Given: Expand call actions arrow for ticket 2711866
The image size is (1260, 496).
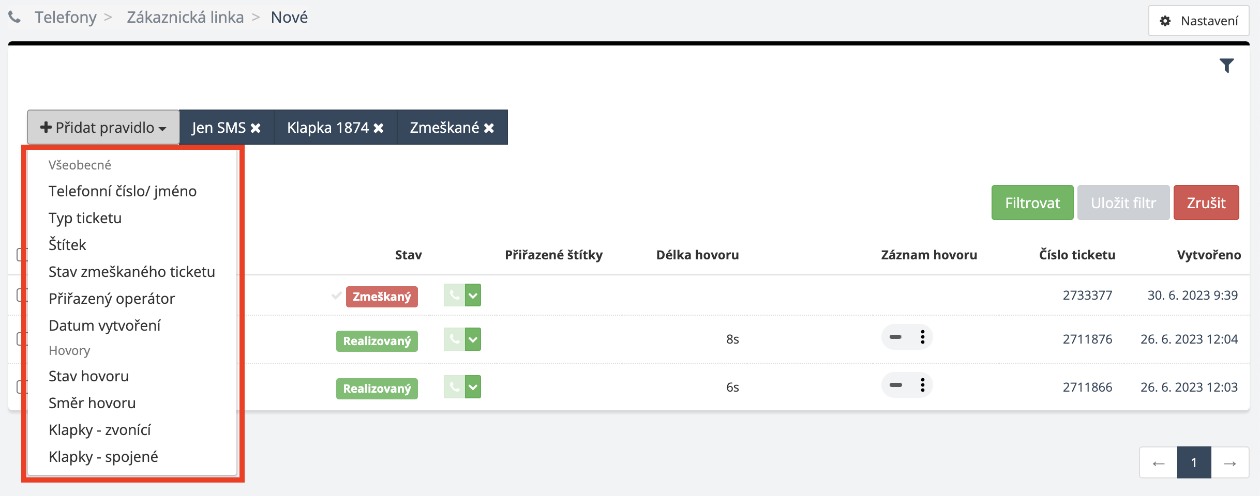Looking at the screenshot, I should tap(473, 386).
